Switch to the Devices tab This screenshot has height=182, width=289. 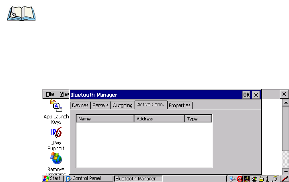[80, 105]
